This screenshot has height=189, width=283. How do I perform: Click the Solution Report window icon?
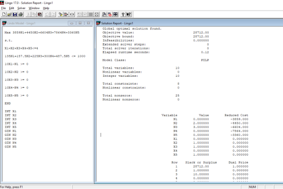coord(99,23)
